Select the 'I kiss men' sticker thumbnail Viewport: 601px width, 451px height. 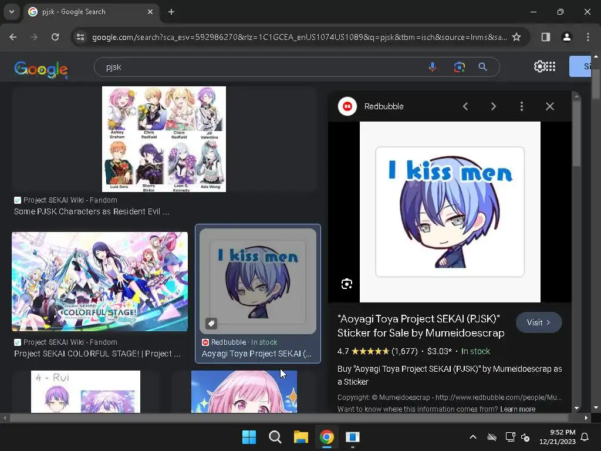pos(258,281)
